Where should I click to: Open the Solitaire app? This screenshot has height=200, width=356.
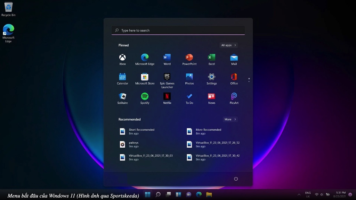click(122, 97)
